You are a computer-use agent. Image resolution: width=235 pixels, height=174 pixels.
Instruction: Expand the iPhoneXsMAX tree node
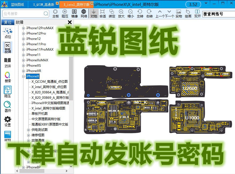click(x=23, y=60)
